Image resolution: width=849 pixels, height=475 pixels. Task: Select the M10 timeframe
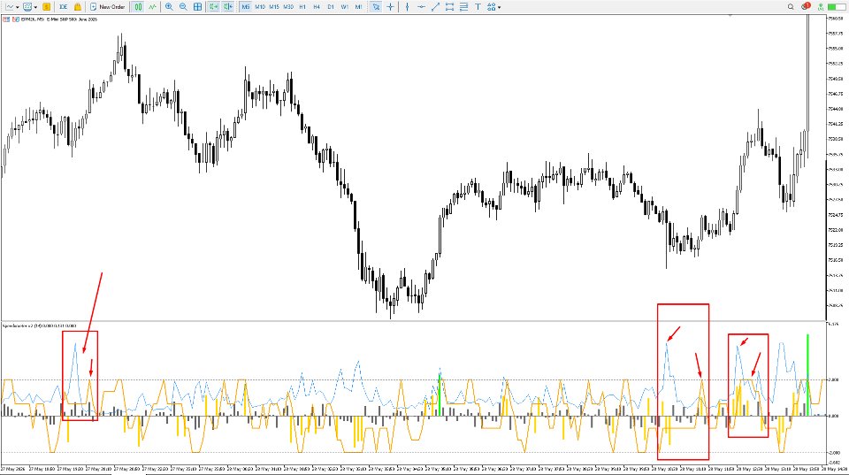coord(260,7)
